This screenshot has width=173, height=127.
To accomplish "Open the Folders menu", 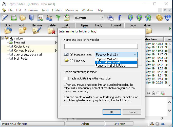I will coord(57,10).
